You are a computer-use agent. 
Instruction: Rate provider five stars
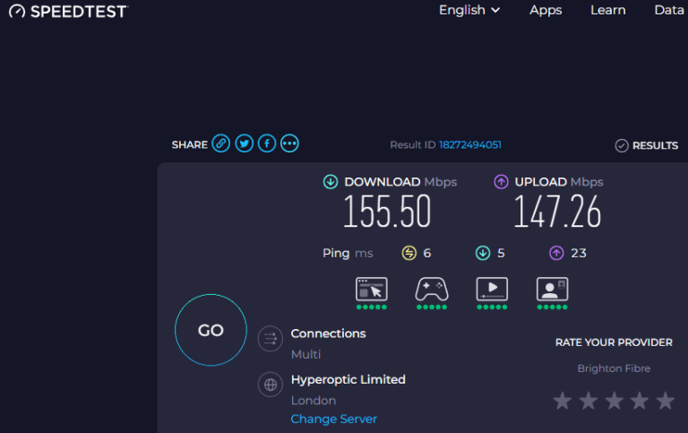[666, 401]
